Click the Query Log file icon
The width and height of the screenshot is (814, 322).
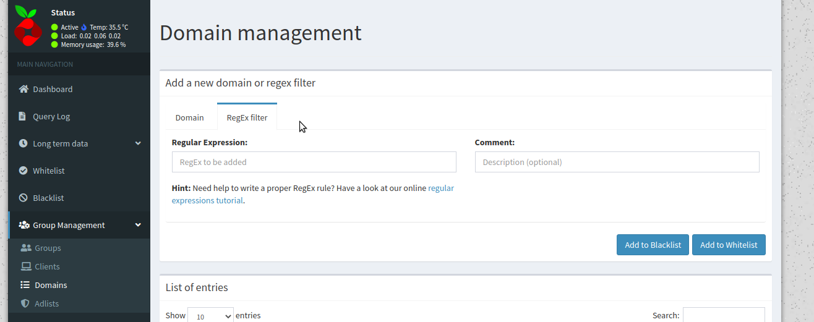pyautogui.click(x=22, y=116)
